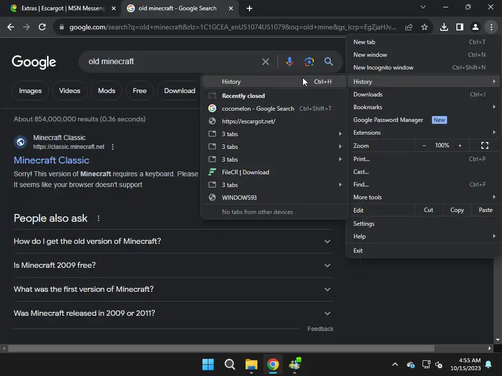Viewport: 502px width, 376px height.
Task: Start voice search with the microphone icon
Action: coord(289,62)
